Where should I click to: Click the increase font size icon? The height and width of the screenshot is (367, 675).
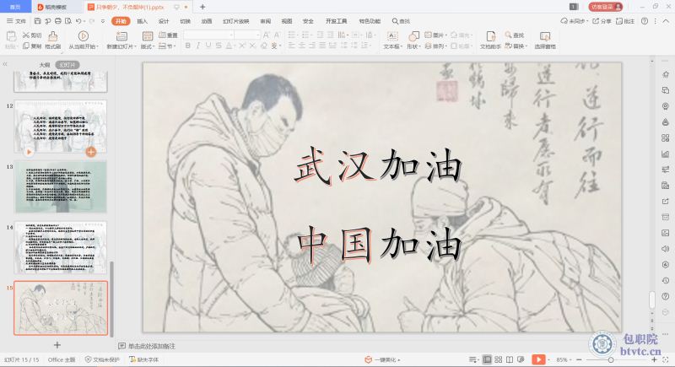click(267, 35)
